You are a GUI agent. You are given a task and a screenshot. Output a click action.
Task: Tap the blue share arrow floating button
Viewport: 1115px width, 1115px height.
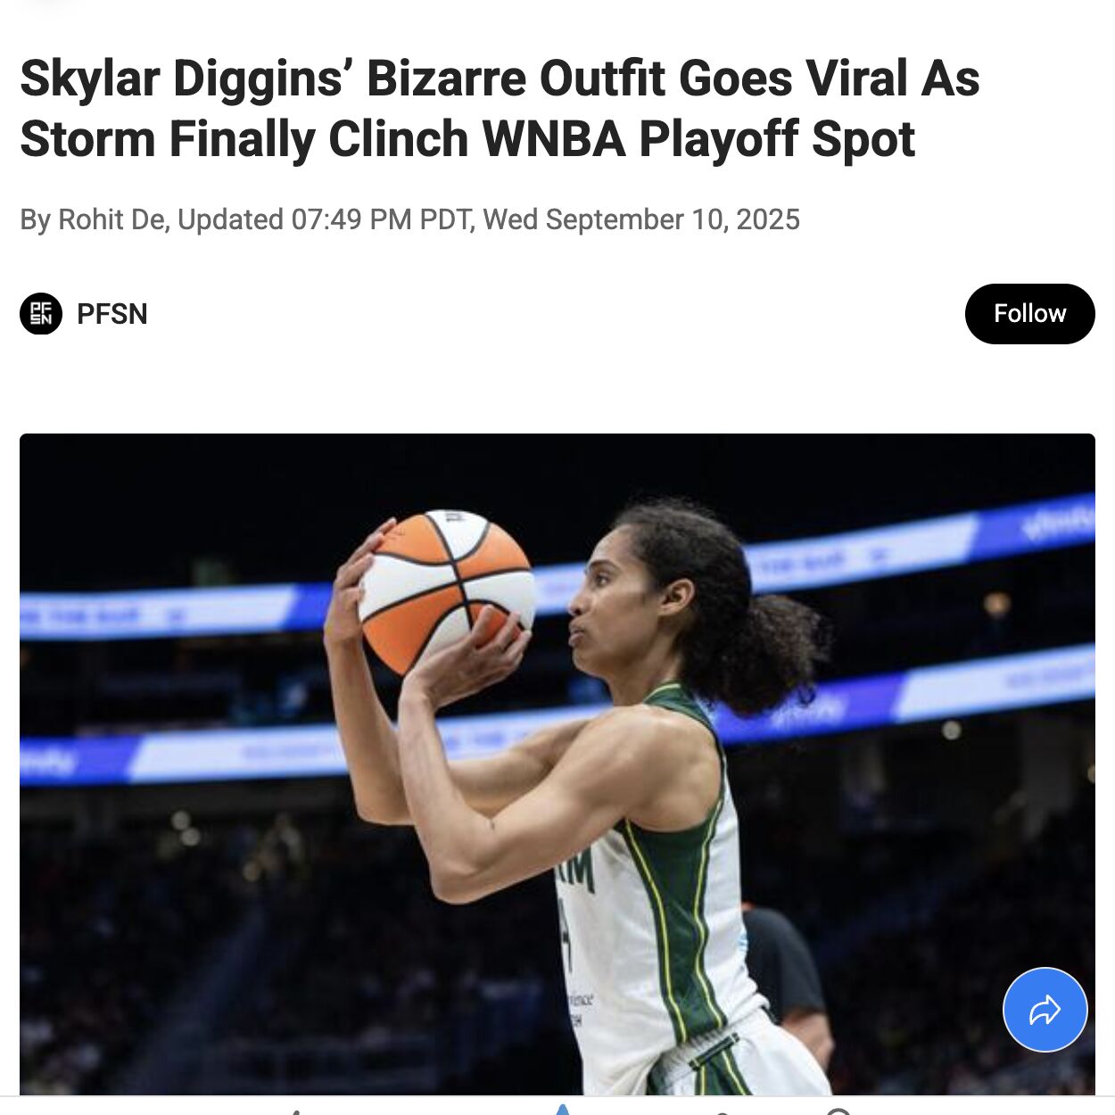pos(1045,1010)
